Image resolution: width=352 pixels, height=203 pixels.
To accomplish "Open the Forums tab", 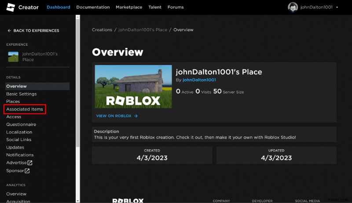I will point(176,7).
